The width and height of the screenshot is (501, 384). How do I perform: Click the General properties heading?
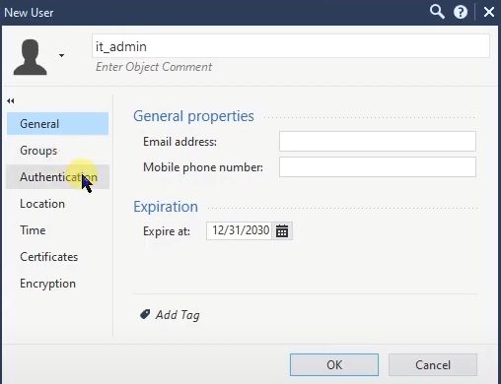(x=193, y=116)
